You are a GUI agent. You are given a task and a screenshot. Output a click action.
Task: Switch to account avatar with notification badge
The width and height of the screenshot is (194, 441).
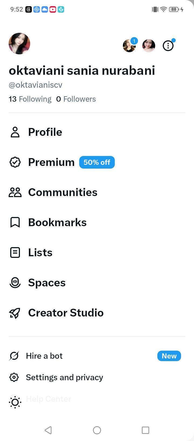pos(129,46)
